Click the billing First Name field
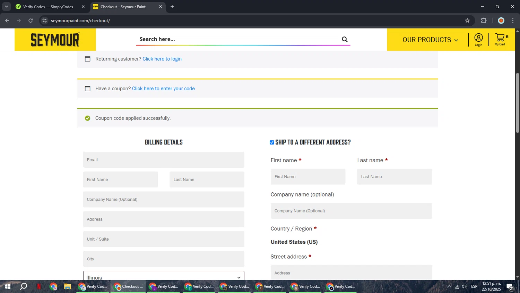 [x=120, y=179]
